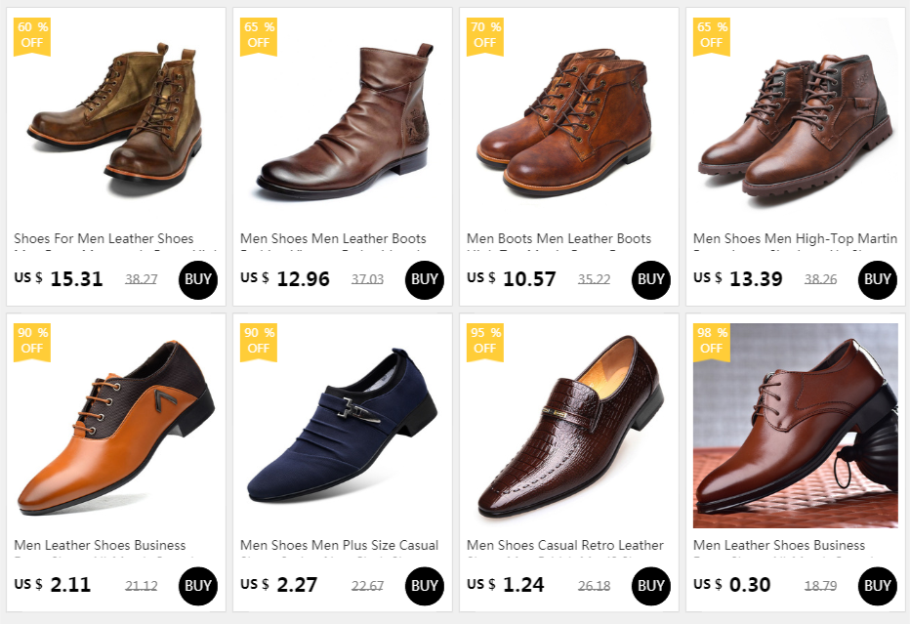Open the navy blue buckle shoe image
This screenshot has height=624, width=910.
tap(343, 422)
